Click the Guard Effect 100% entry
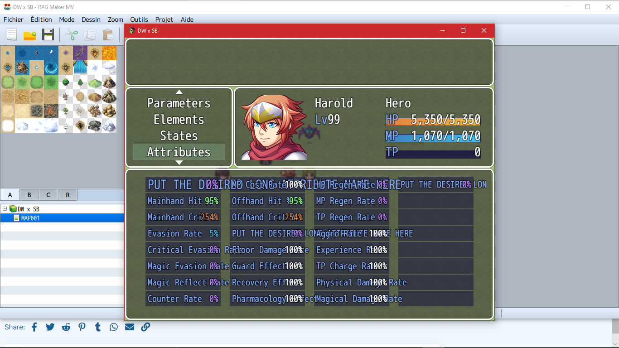 [x=267, y=266]
